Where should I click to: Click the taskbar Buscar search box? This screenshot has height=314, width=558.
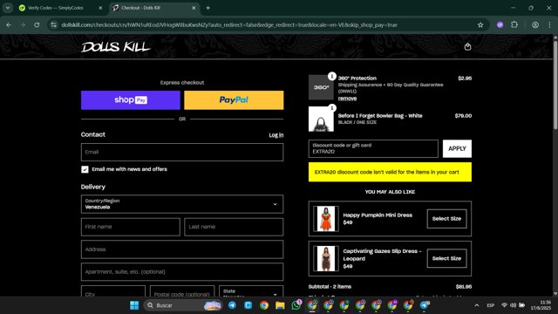183,305
